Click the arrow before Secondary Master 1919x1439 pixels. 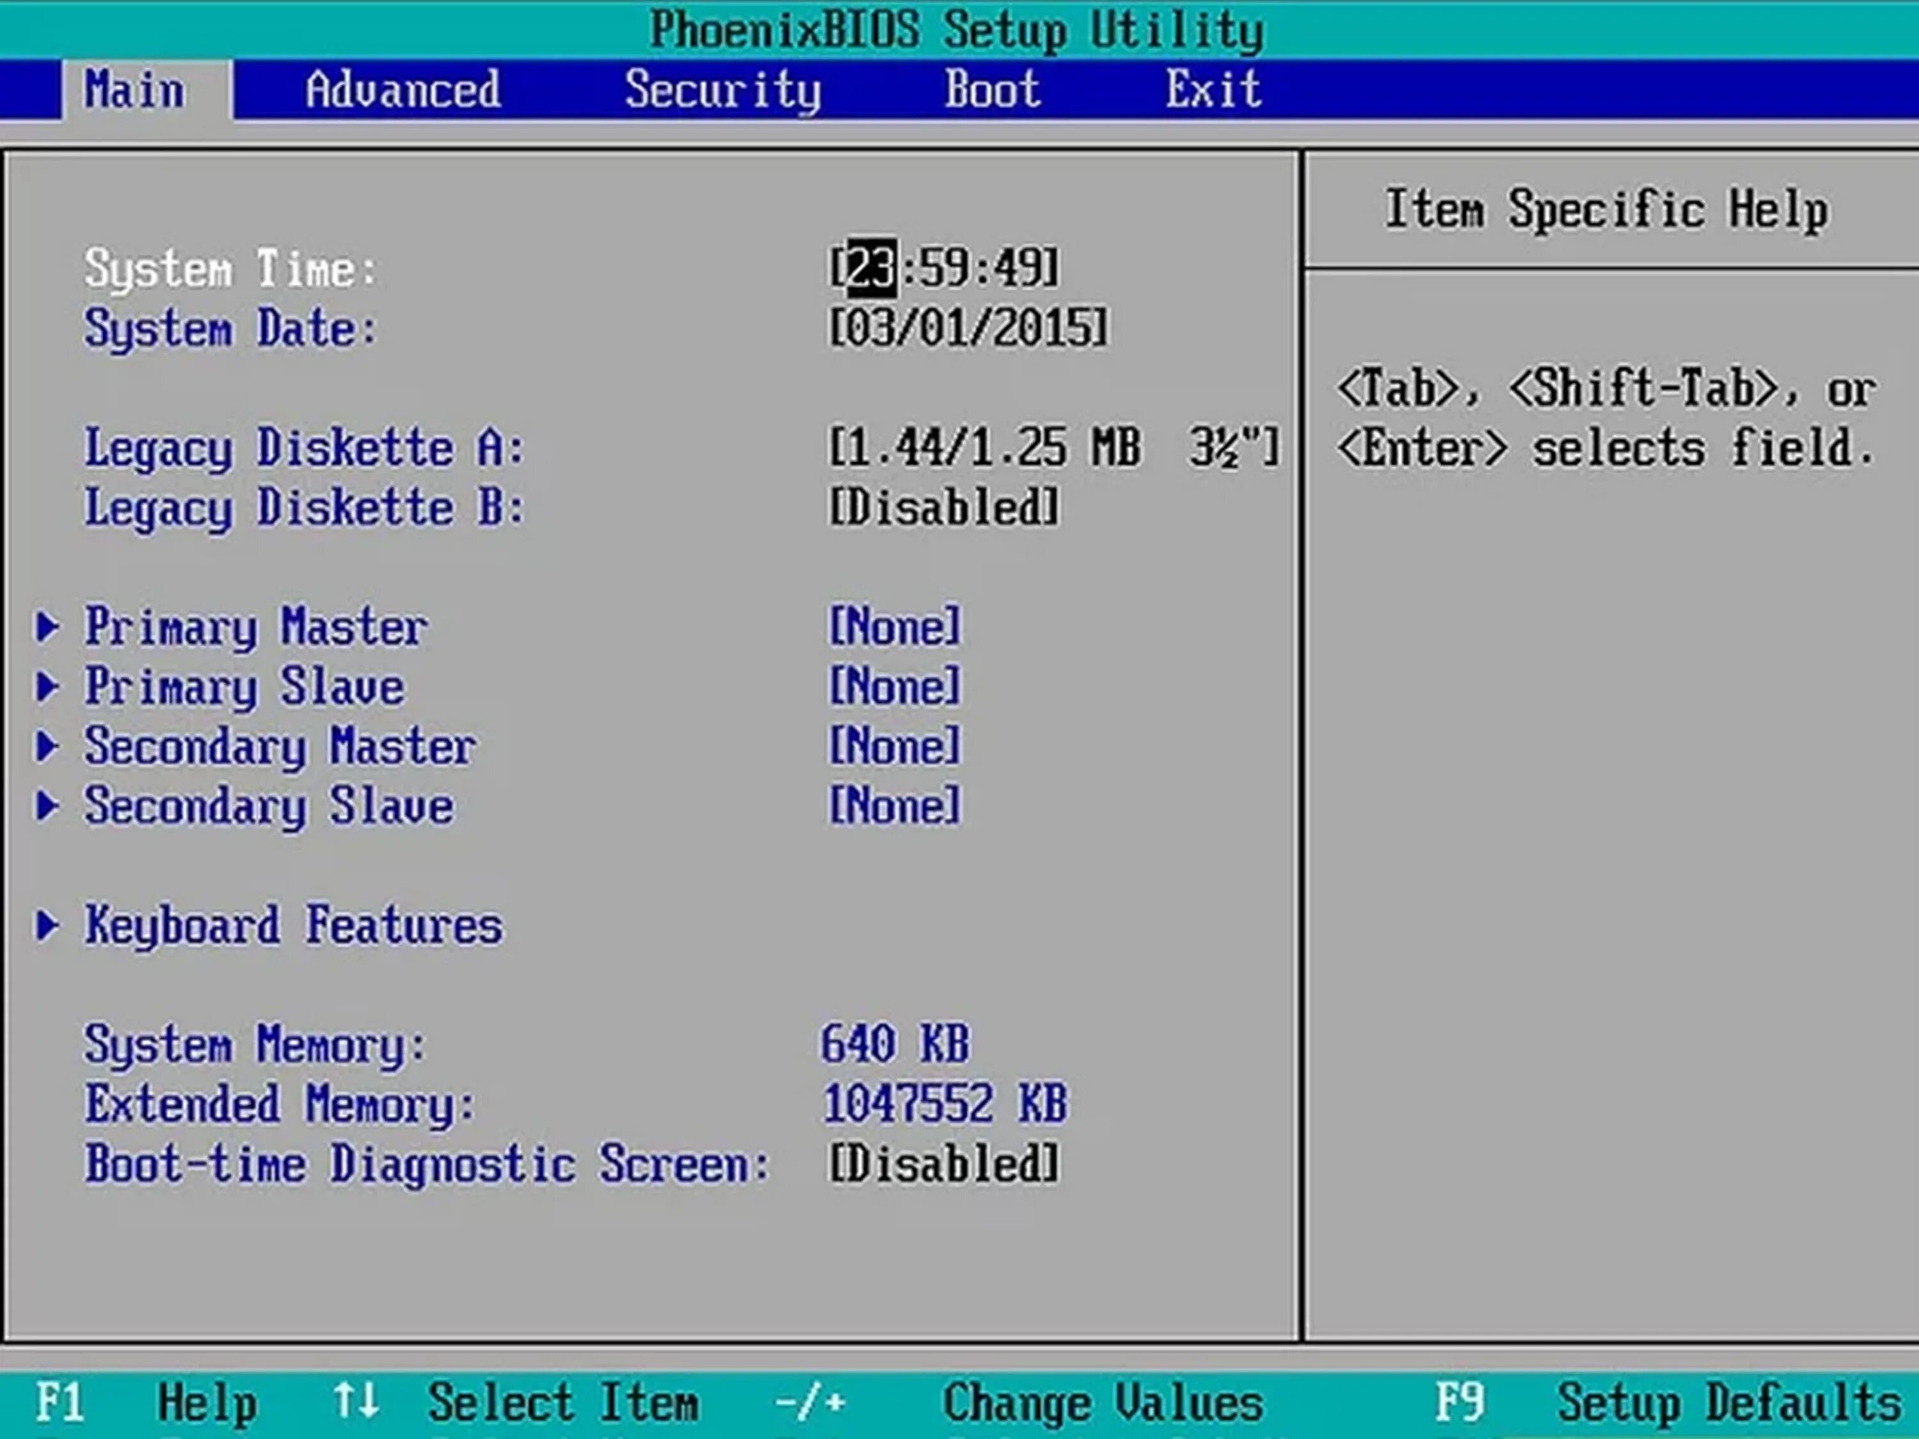pos(48,747)
